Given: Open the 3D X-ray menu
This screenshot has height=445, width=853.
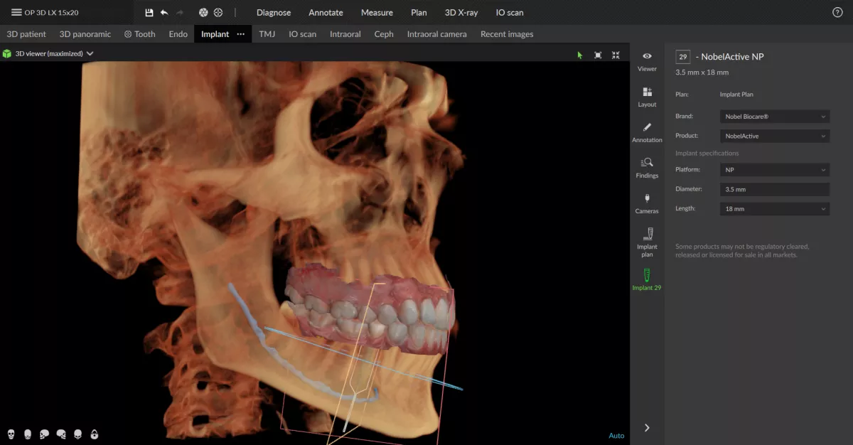Looking at the screenshot, I should (461, 13).
